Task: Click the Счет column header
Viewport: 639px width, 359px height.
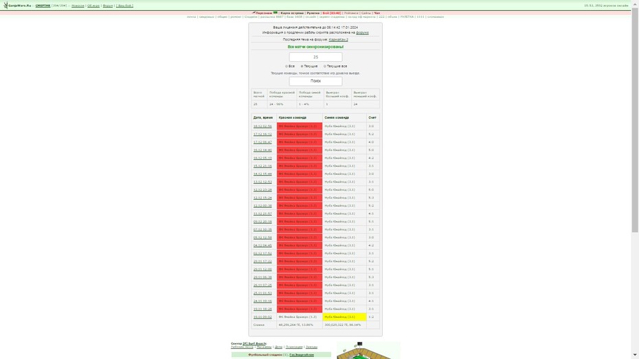Action: [372, 117]
